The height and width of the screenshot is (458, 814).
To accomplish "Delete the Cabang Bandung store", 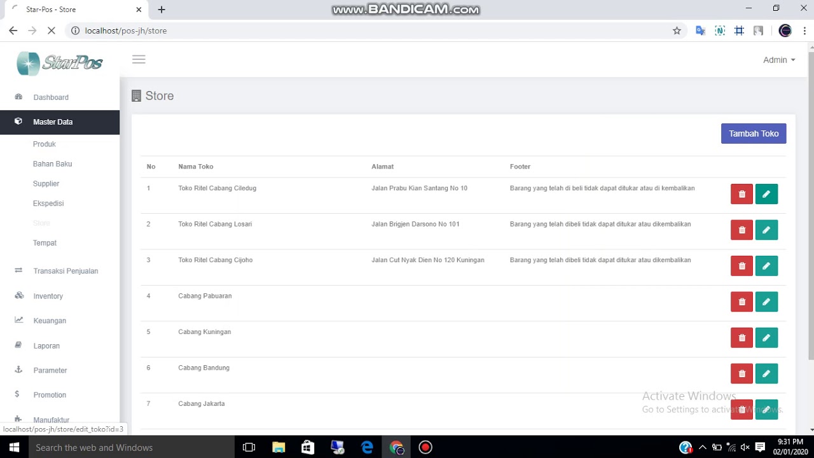I will point(742,374).
